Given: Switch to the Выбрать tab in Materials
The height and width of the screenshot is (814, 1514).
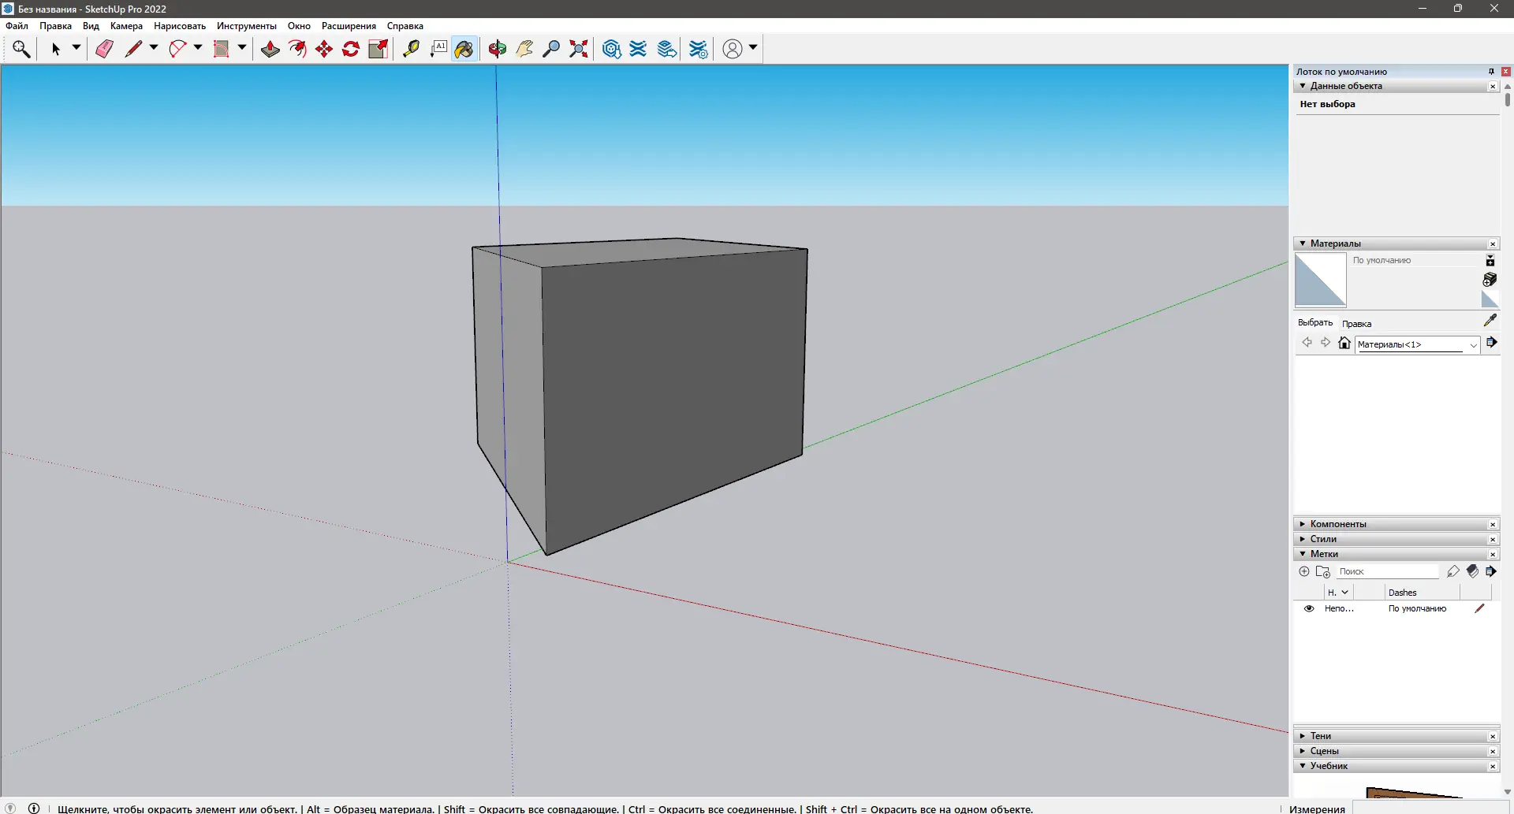Looking at the screenshot, I should tap(1315, 323).
